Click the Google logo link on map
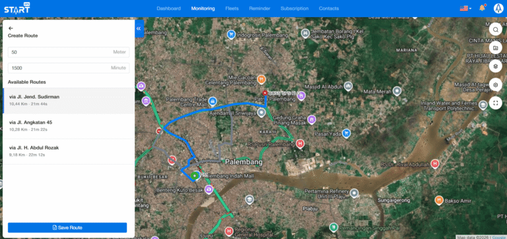The image size is (507, 239). (499, 237)
